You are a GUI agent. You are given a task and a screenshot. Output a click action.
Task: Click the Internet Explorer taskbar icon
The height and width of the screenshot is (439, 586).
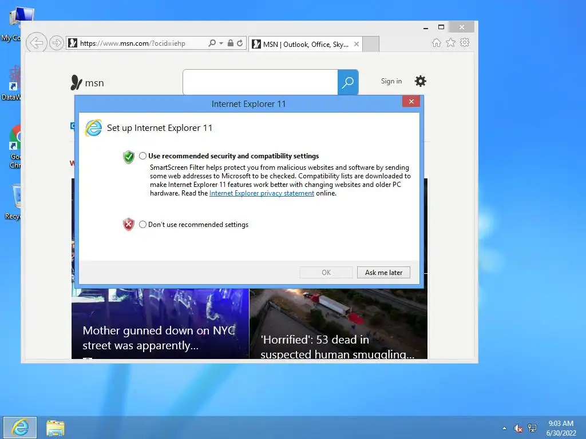(20, 428)
